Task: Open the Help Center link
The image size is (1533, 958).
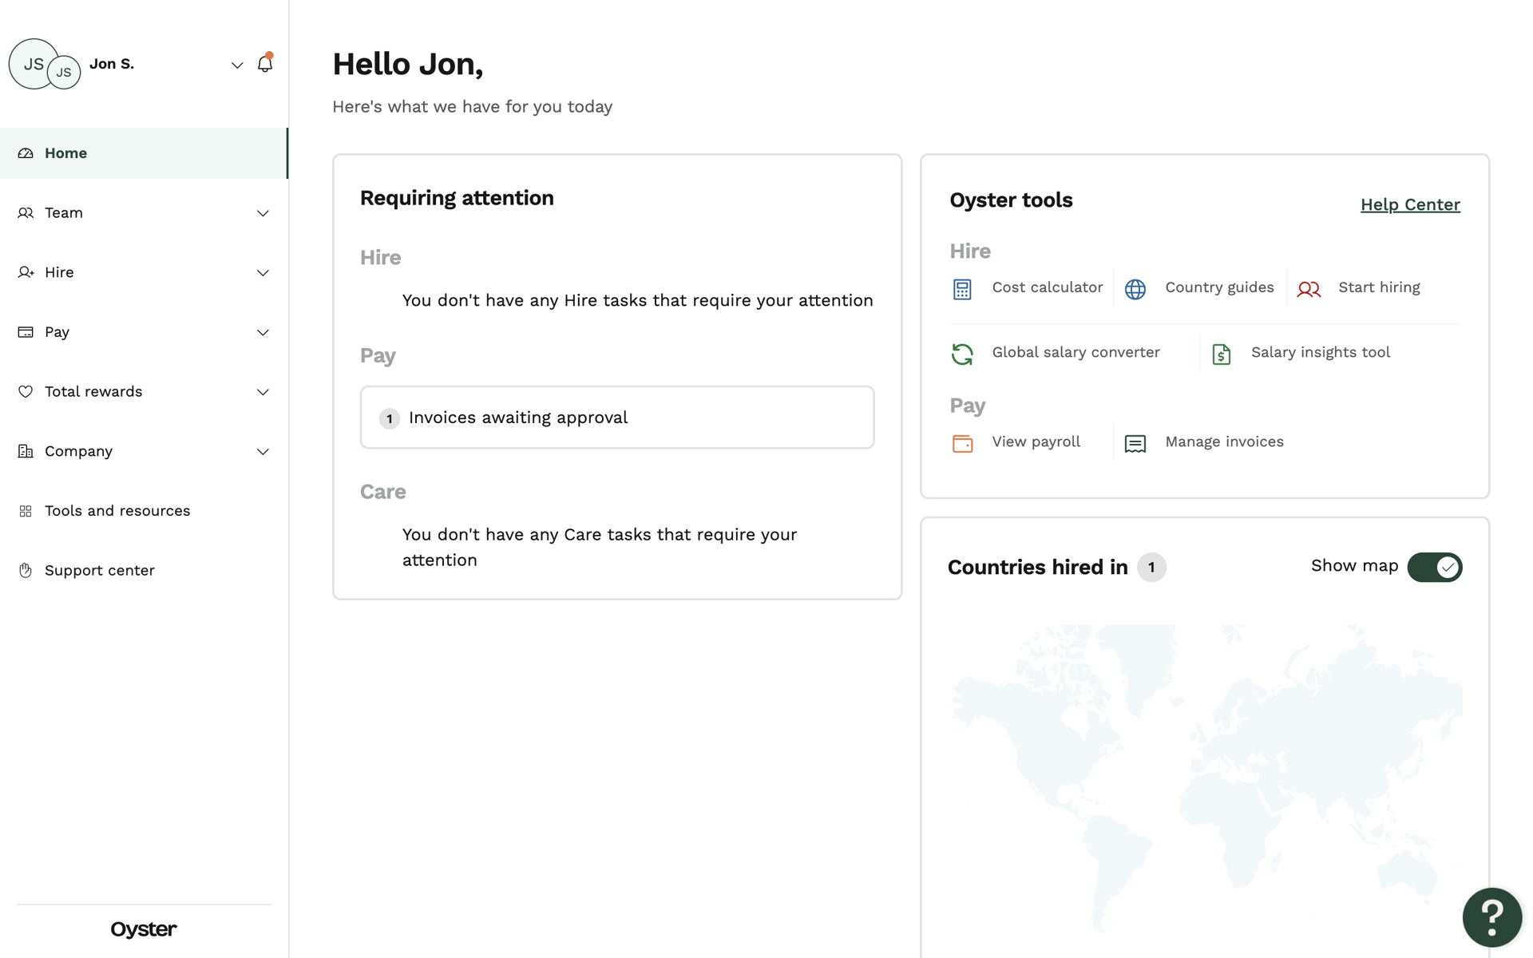Action: click(1410, 204)
